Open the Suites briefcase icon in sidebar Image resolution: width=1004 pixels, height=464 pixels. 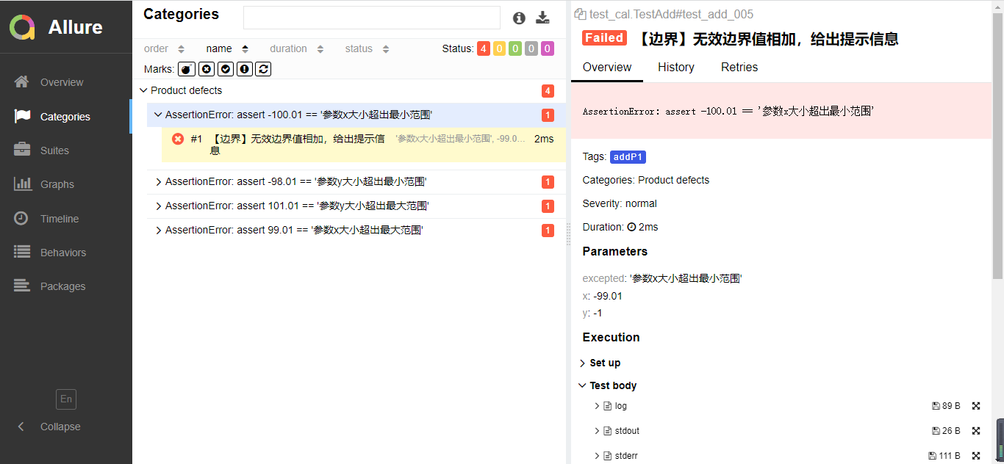(x=22, y=150)
